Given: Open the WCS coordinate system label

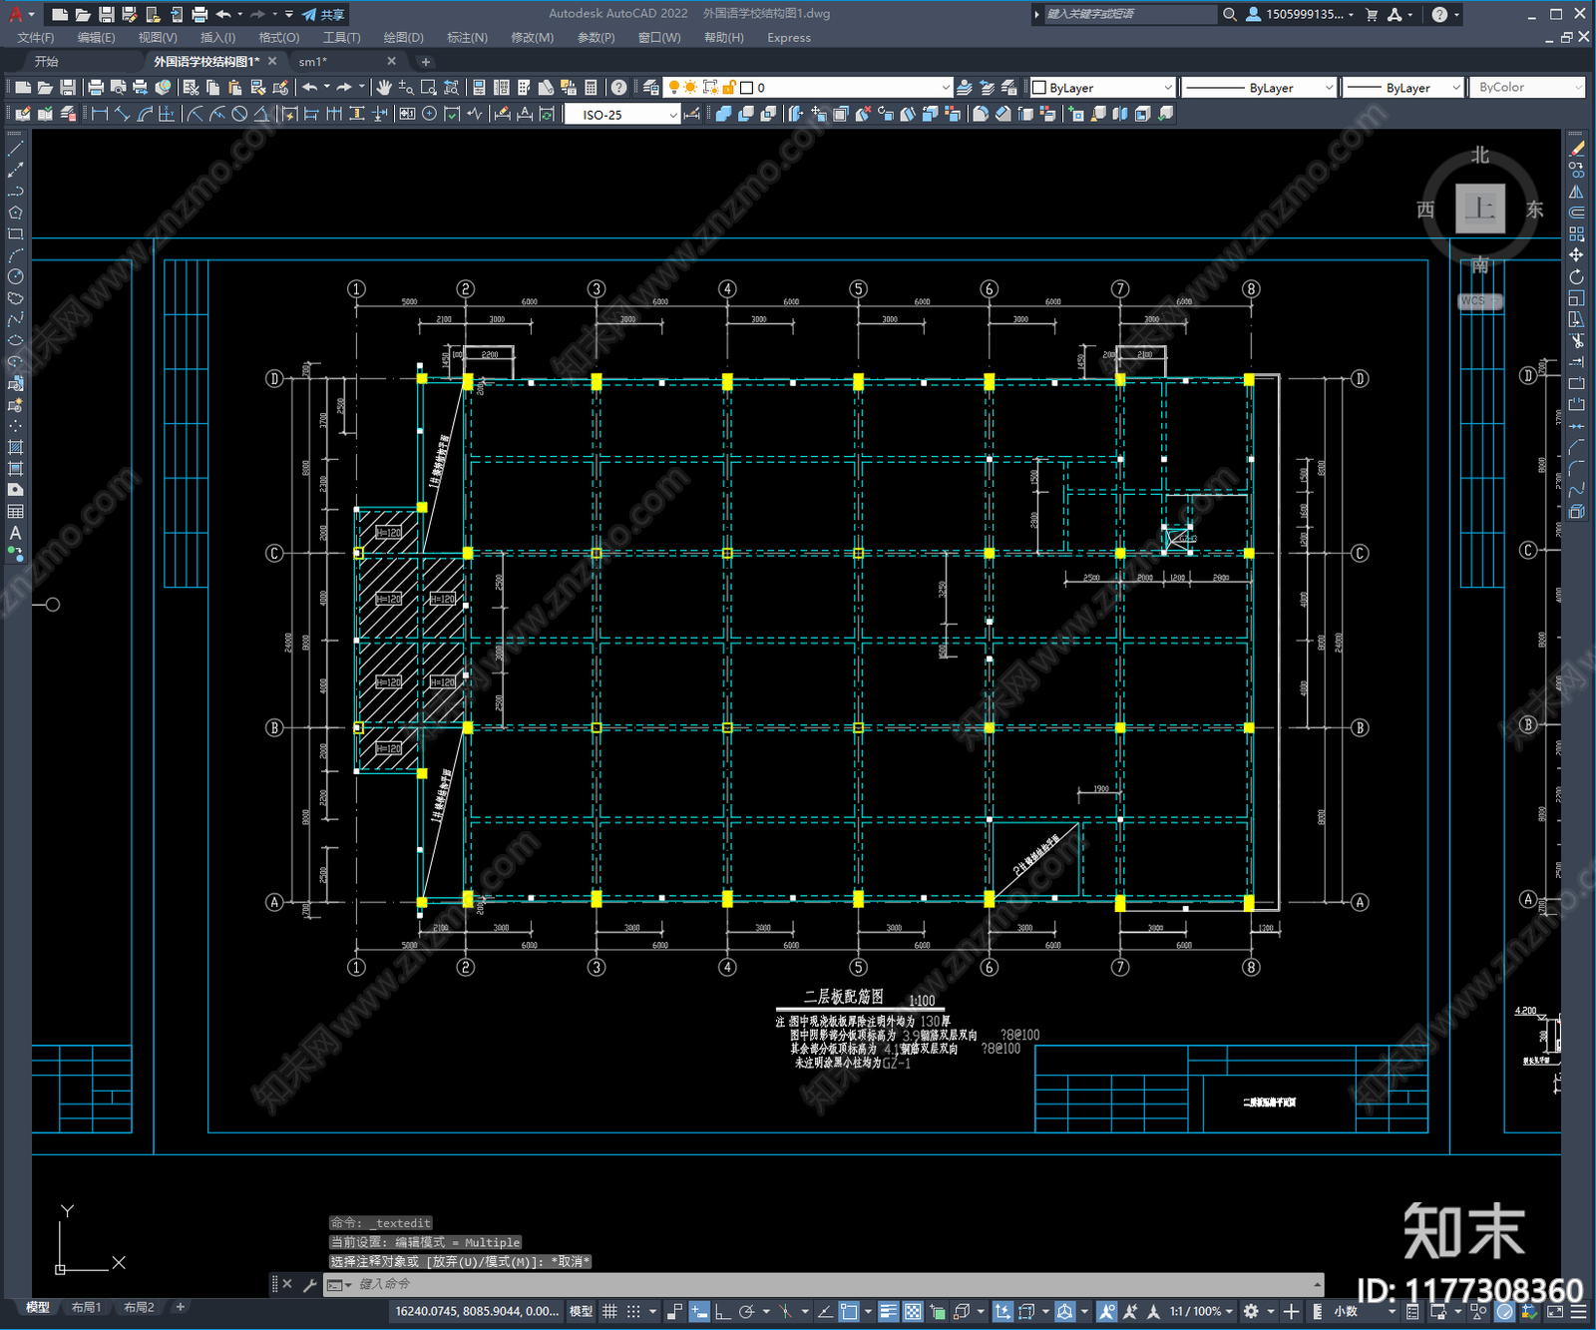Looking at the screenshot, I should click(x=1480, y=300).
